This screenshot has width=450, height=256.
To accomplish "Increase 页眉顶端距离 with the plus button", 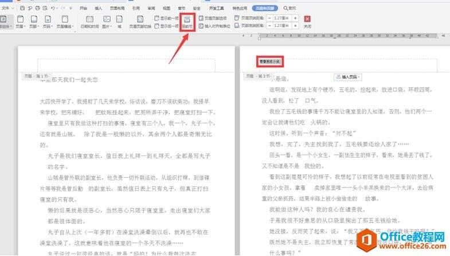I will 295,18.
